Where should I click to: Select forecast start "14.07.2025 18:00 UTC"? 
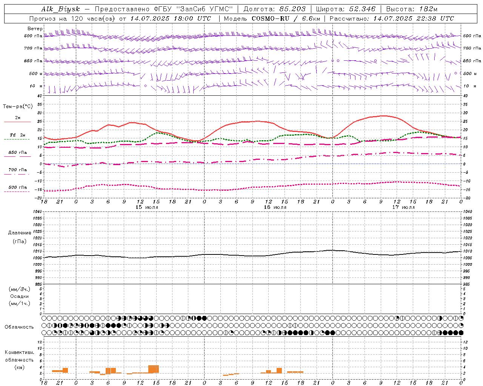(170, 18)
